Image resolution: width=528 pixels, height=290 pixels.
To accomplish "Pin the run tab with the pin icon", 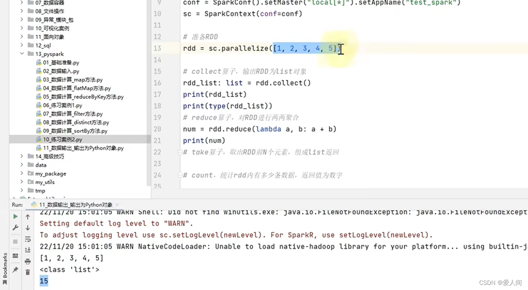I will point(15,269).
